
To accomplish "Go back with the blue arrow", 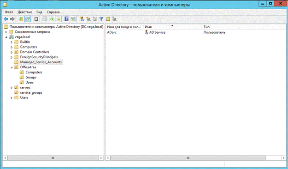I will point(6,19).
